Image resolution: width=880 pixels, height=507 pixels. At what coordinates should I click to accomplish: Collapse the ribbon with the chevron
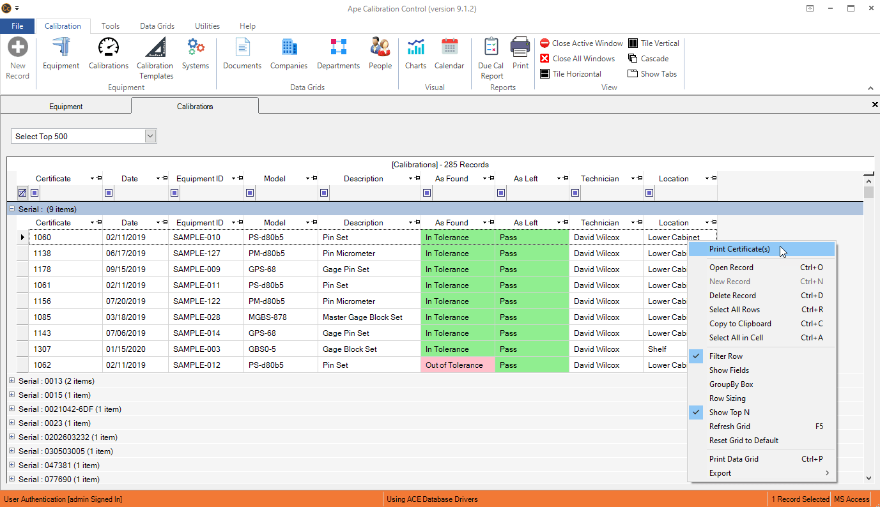870,88
